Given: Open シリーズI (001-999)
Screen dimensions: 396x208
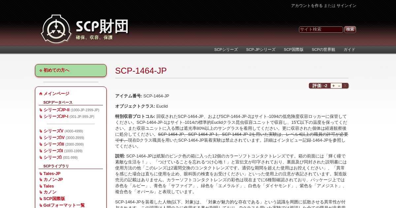Looking at the screenshot, I should [52, 157].
